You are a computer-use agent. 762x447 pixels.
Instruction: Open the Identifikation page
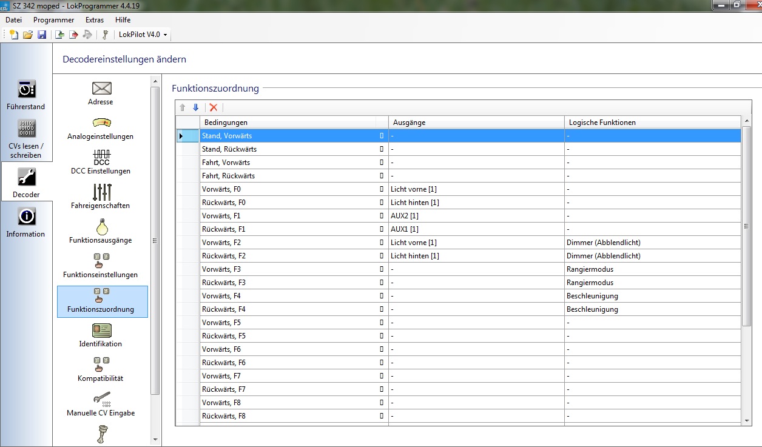click(101, 336)
